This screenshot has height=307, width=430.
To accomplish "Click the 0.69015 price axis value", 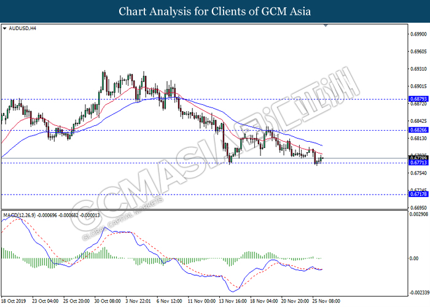I will coord(418,87).
